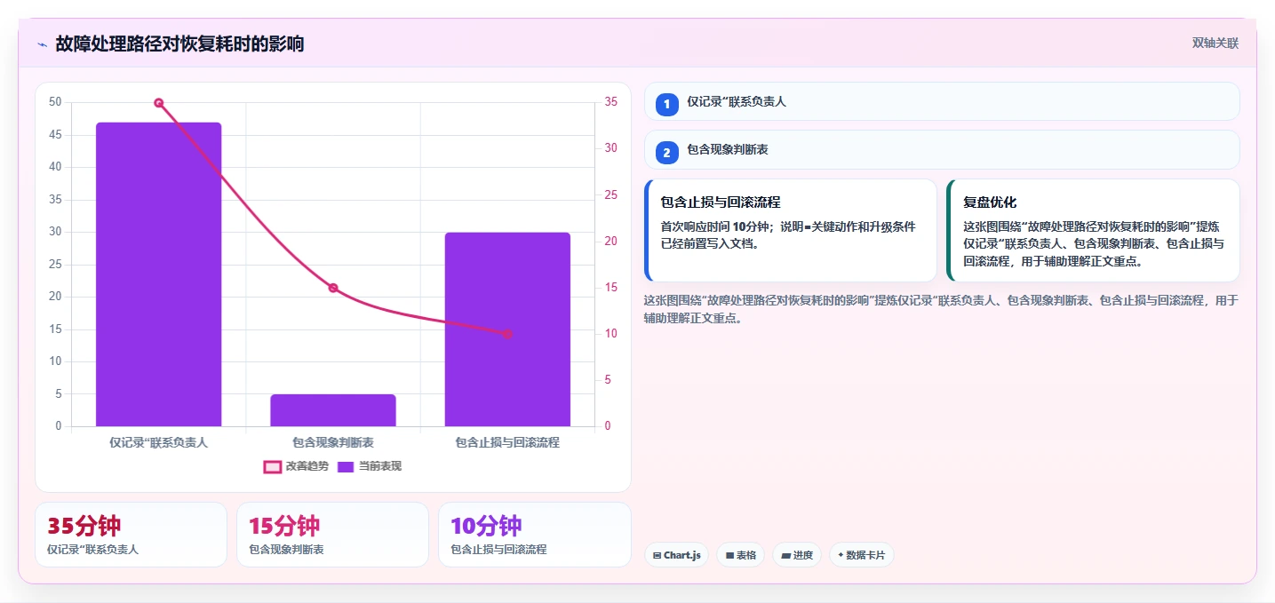Click the 数据卡片 tag
This screenshot has height=603, width=1275.
[x=862, y=555]
